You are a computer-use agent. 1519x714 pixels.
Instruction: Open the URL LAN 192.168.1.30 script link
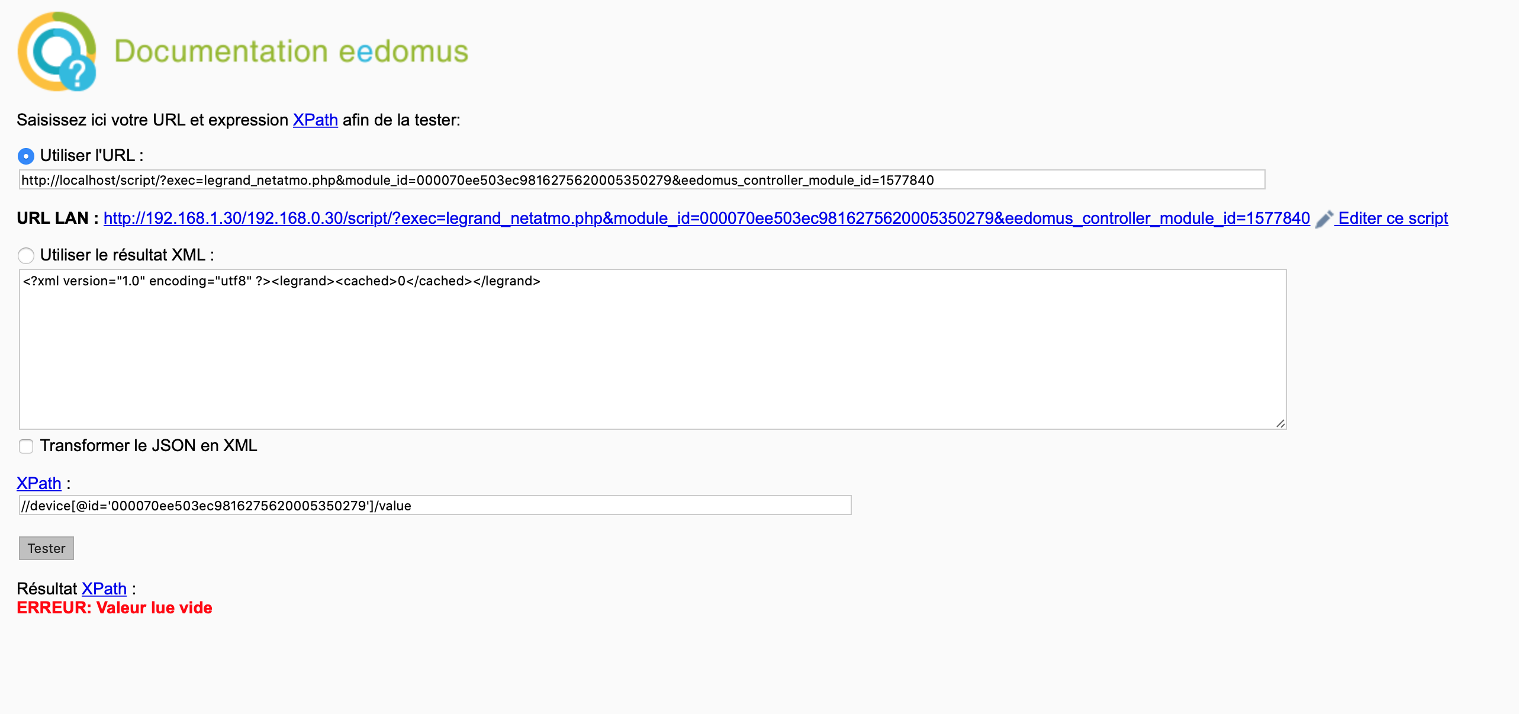point(707,218)
